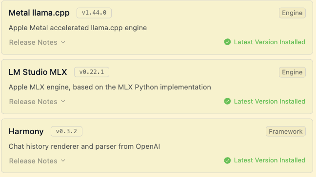The width and height of the screenshot is (316, 177).
Task: Expand Release Notes chevron under Harmony
Action: click(x=63, y=161)
